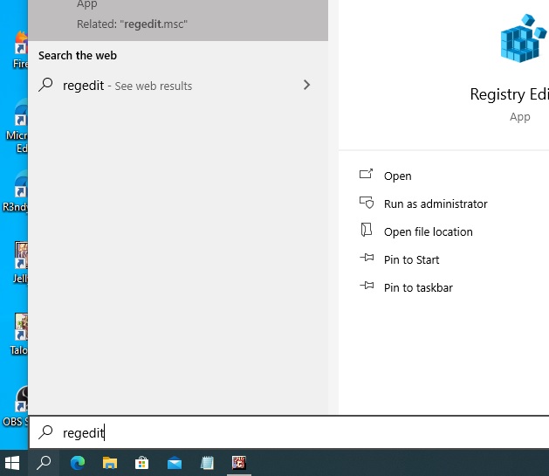Image resolution: width=549 pixels, height=476 pixels.
Task: Open the Notepad icon on the taskbar
Action: tap(207, 463)
